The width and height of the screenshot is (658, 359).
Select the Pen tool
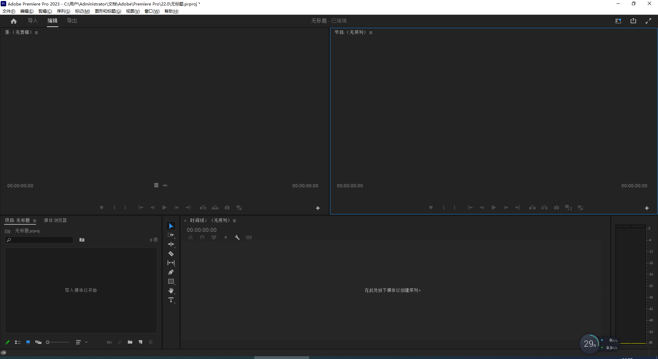click(171, 272)
